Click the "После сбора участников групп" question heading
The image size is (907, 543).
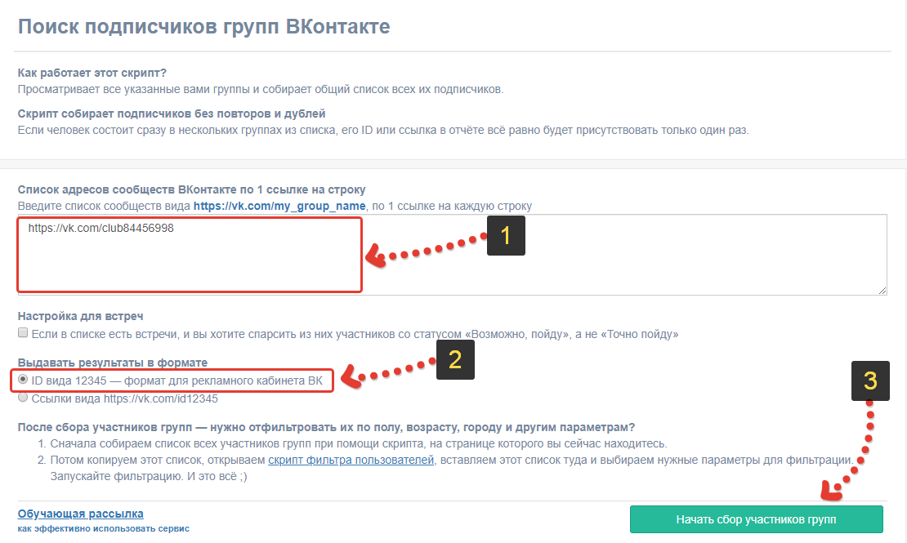coord(326,427)
